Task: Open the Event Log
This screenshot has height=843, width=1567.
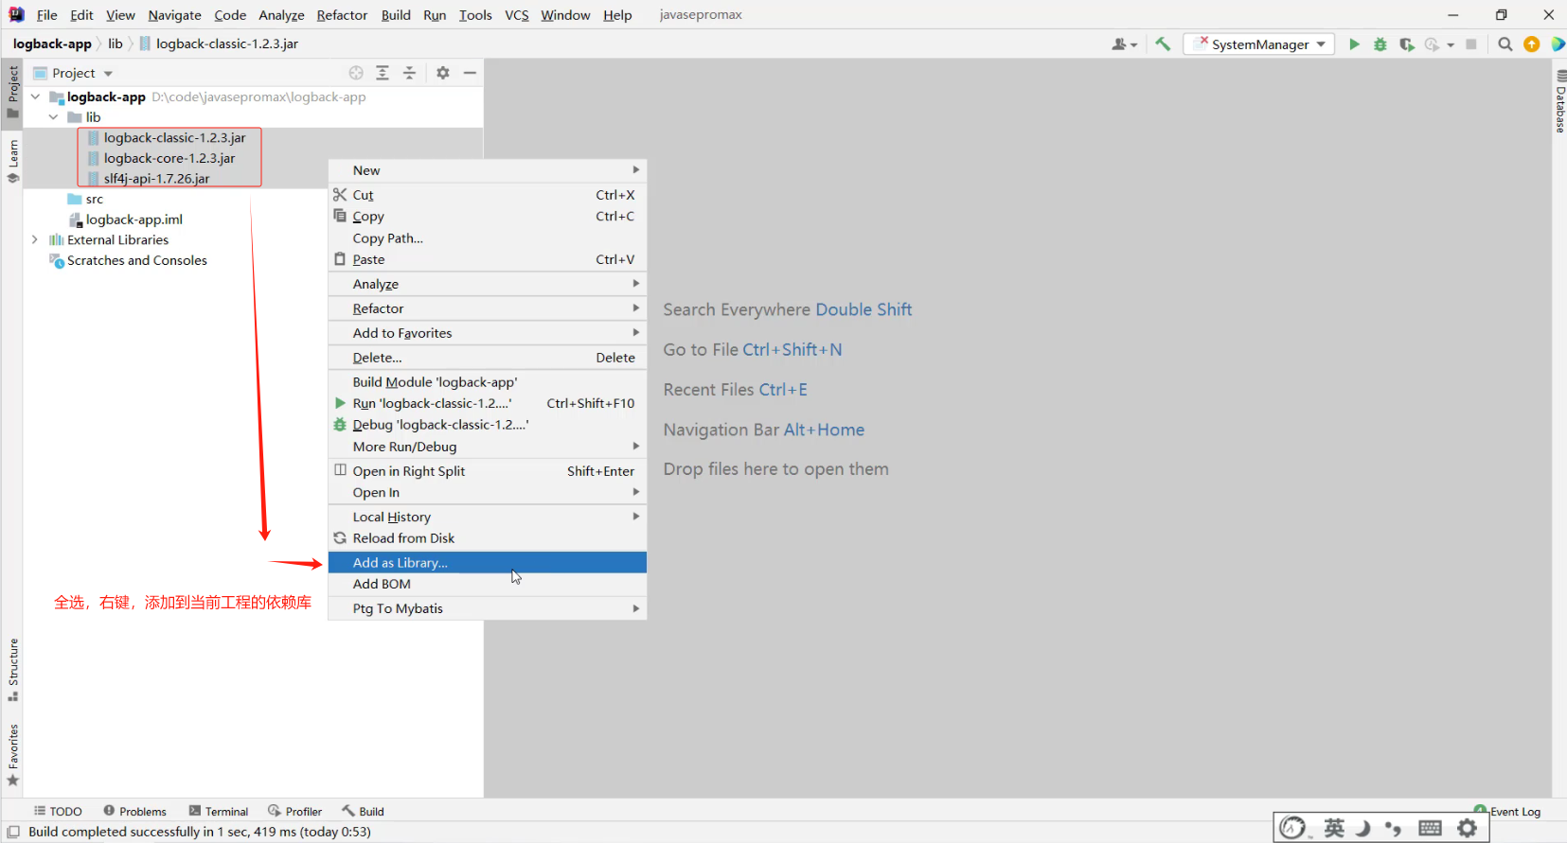Action: (1507, 811)
